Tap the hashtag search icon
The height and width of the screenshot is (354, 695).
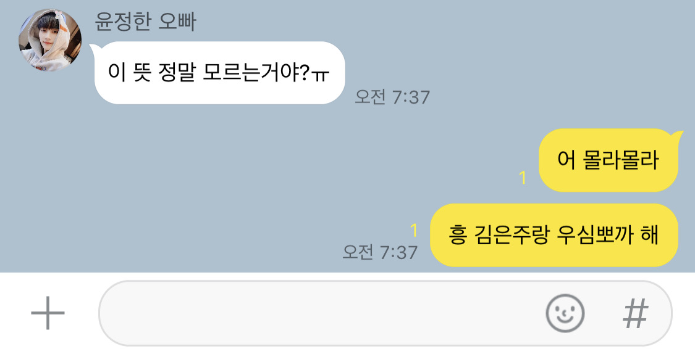[x=635, y=313]
